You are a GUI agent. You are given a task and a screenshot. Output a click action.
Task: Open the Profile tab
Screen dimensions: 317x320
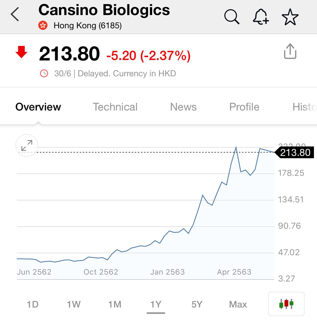pyautogui.click(x=244, y=107)
